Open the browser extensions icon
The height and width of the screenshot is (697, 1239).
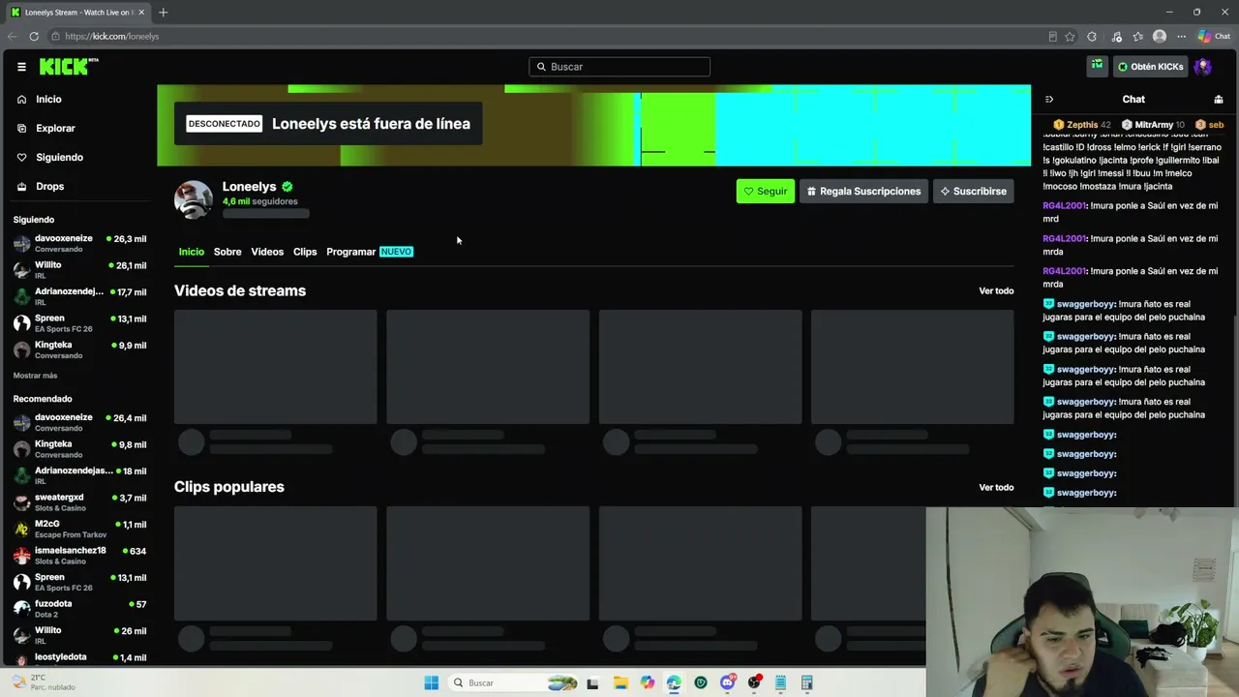(x=1092, y=36)
